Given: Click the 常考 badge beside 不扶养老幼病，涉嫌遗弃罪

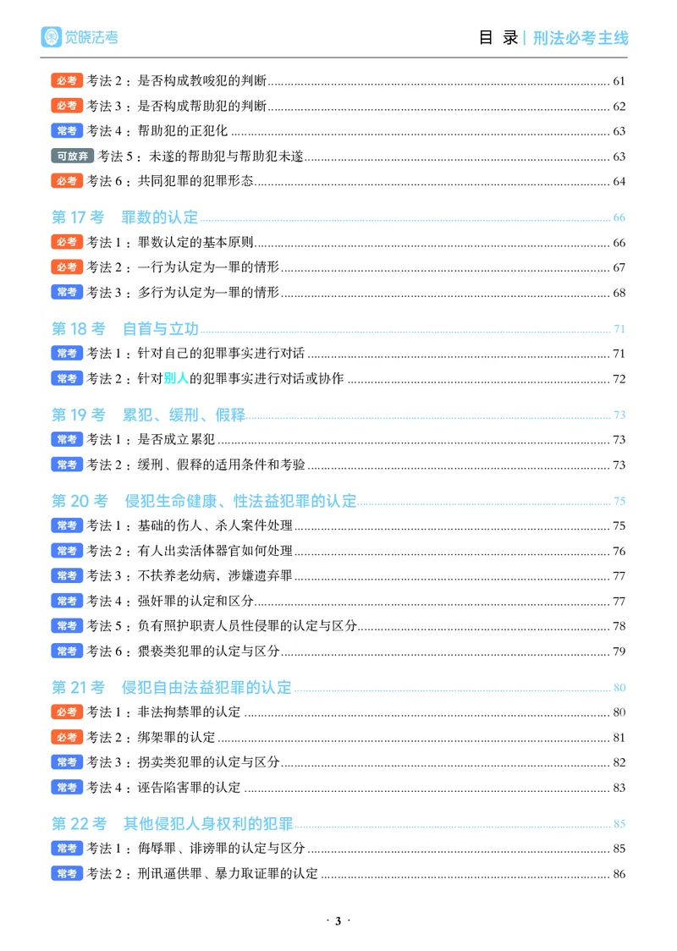Looking at the screenshot, I should pos(67,576).
